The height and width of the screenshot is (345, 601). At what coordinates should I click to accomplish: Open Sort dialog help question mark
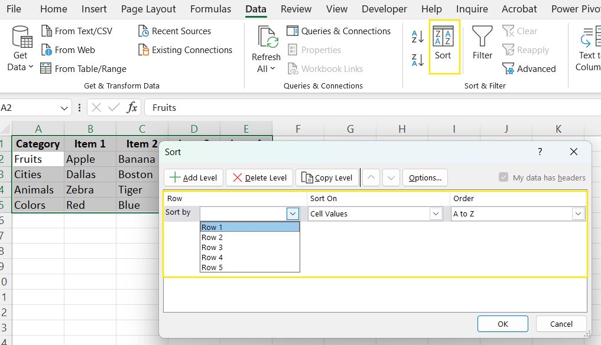pos(540,152)
